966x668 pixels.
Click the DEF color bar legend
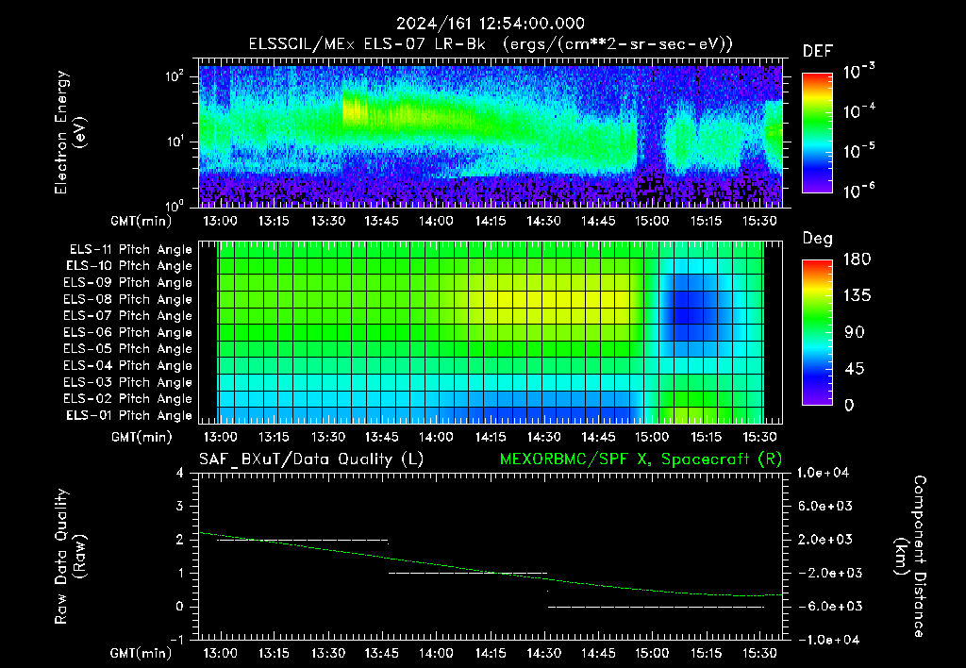pyautogui.click(x=818, y=132)
